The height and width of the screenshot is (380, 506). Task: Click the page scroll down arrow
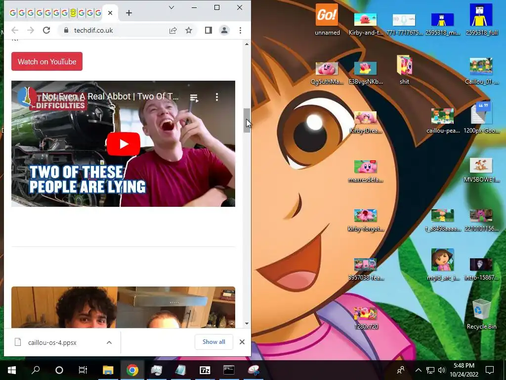point(247,324)
